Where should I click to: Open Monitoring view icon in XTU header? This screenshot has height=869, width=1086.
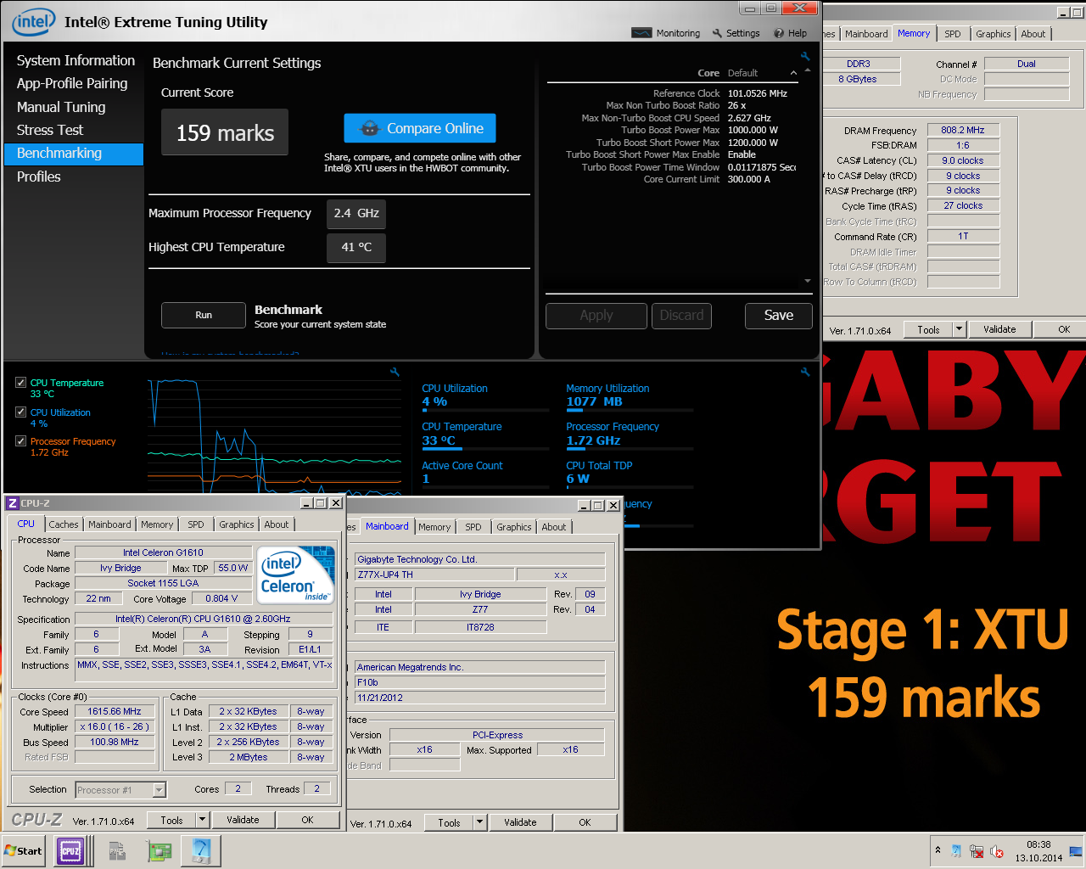(641, 33)
